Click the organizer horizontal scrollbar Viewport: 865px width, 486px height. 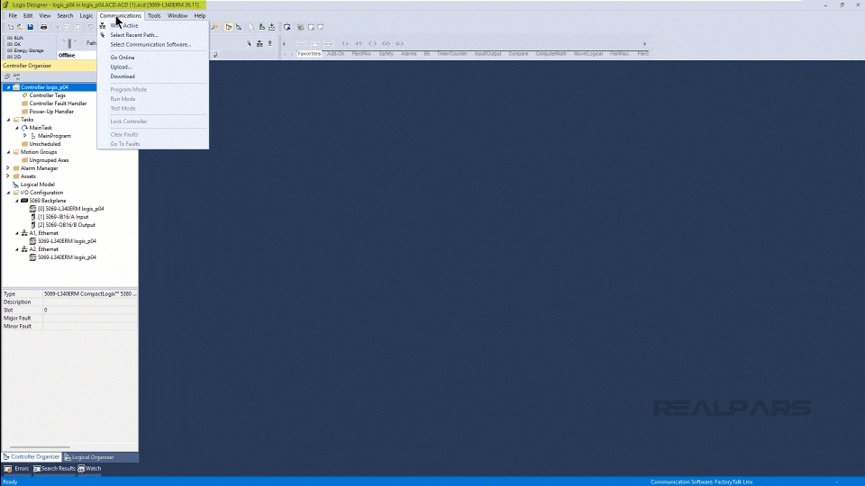(x=40, y=447)
